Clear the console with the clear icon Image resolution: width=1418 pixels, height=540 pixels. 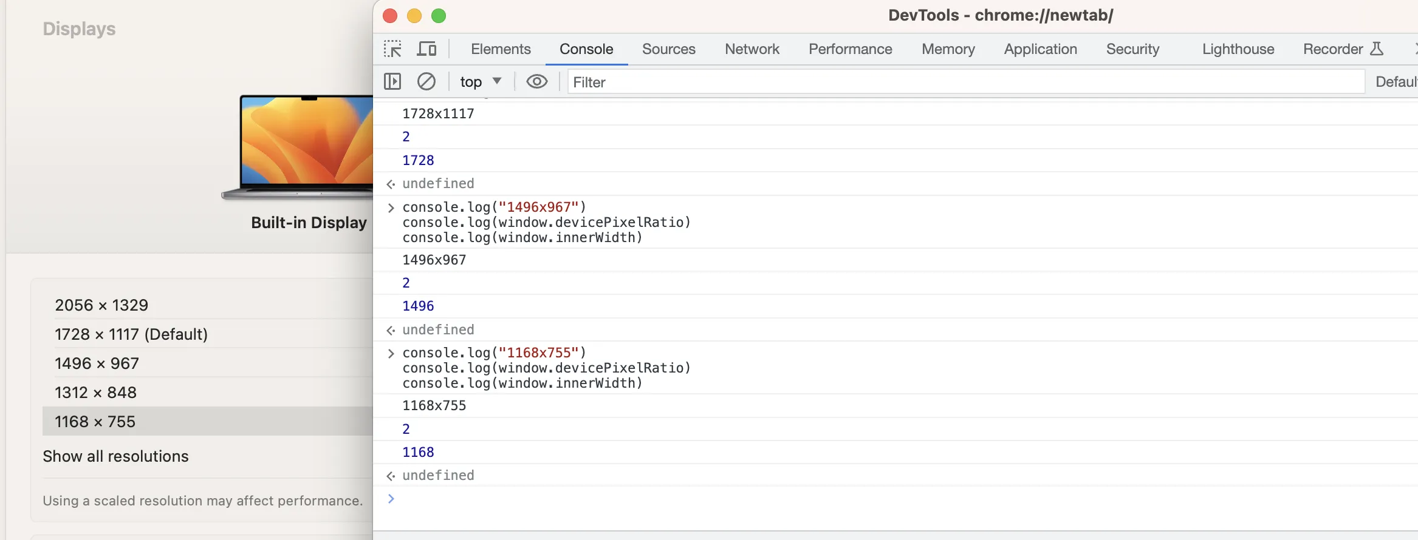[426, 81]
